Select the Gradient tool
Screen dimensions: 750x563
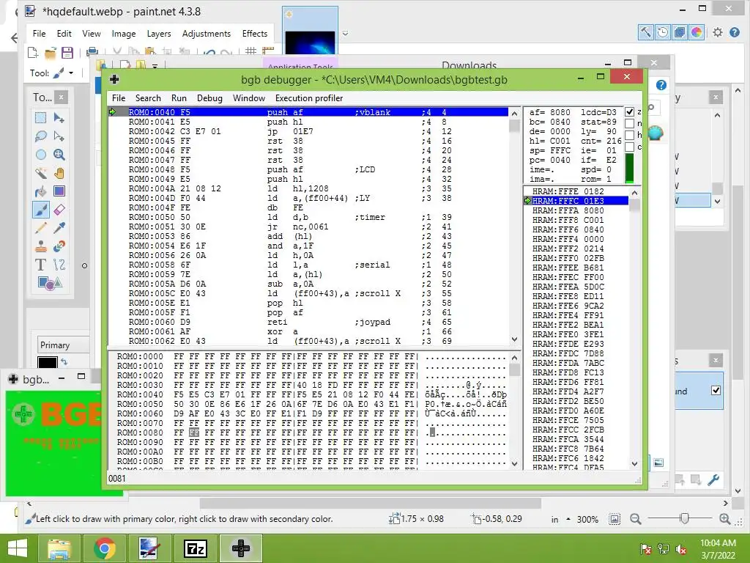[59, 191]
